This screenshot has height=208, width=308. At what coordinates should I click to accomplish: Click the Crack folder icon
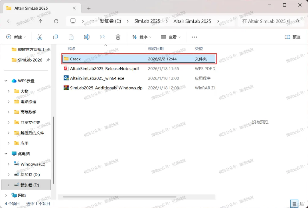tap(66, 59)
